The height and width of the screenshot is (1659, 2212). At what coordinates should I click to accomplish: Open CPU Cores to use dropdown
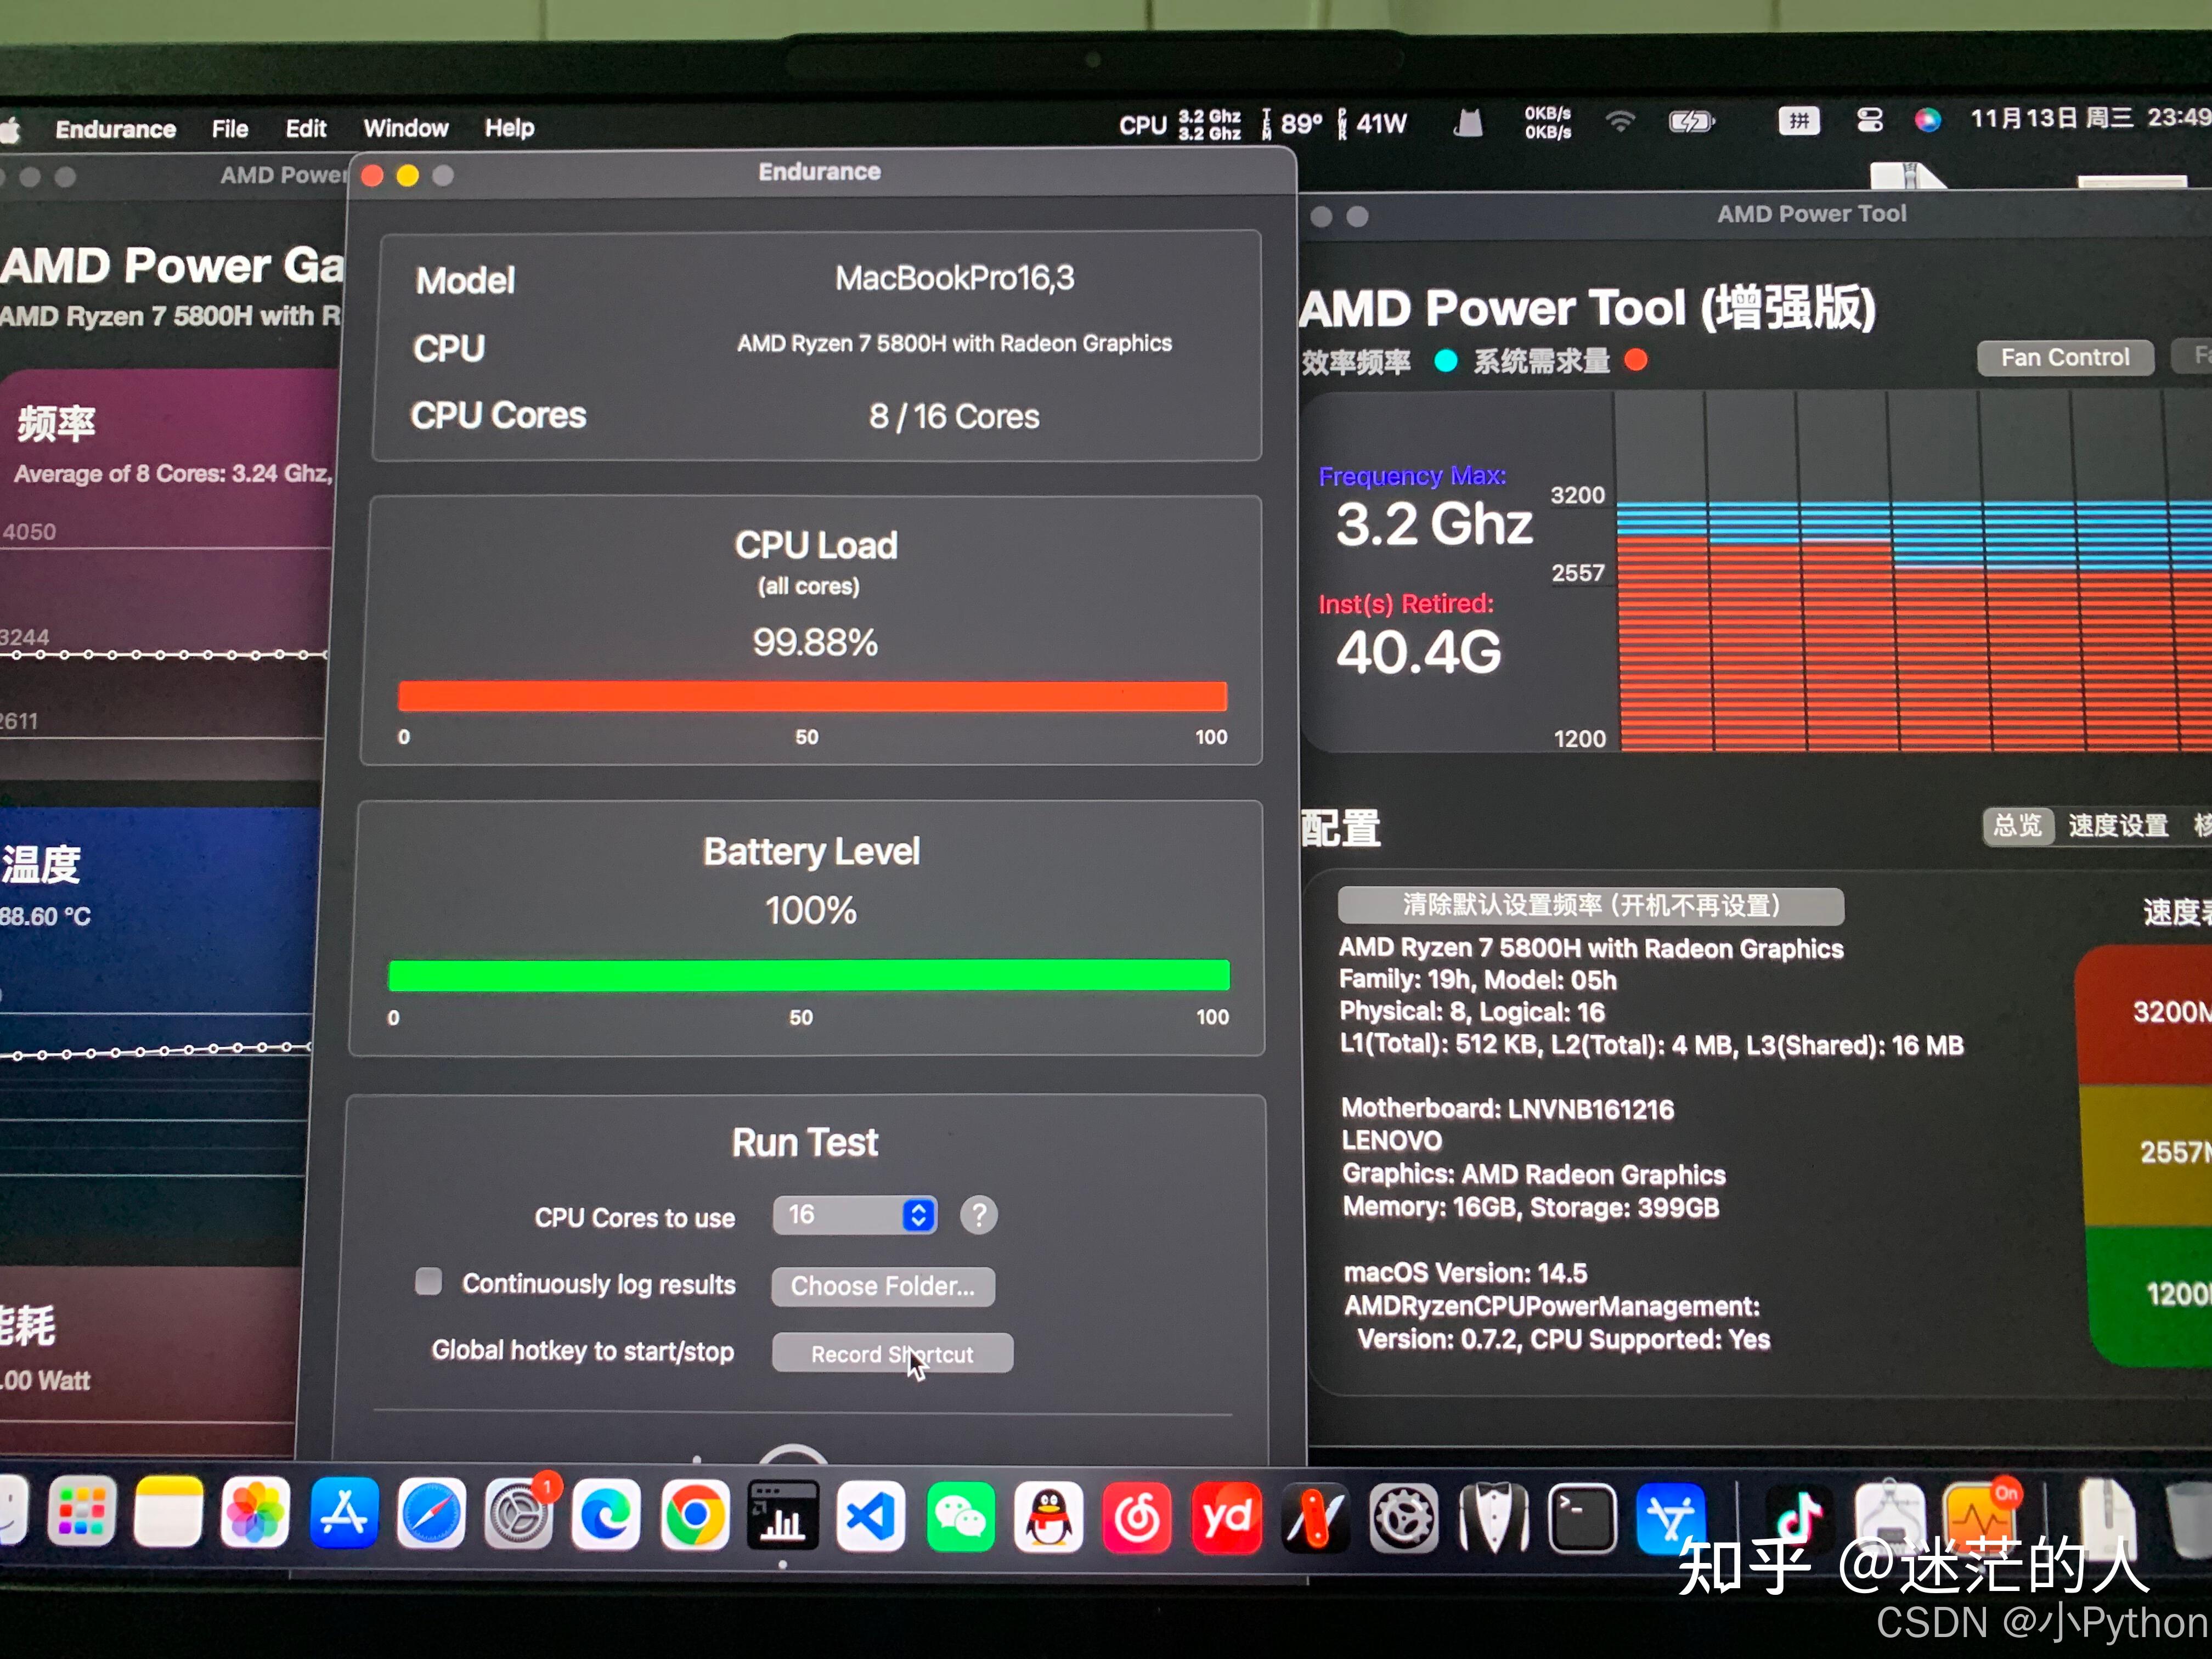click(855, 1215)
